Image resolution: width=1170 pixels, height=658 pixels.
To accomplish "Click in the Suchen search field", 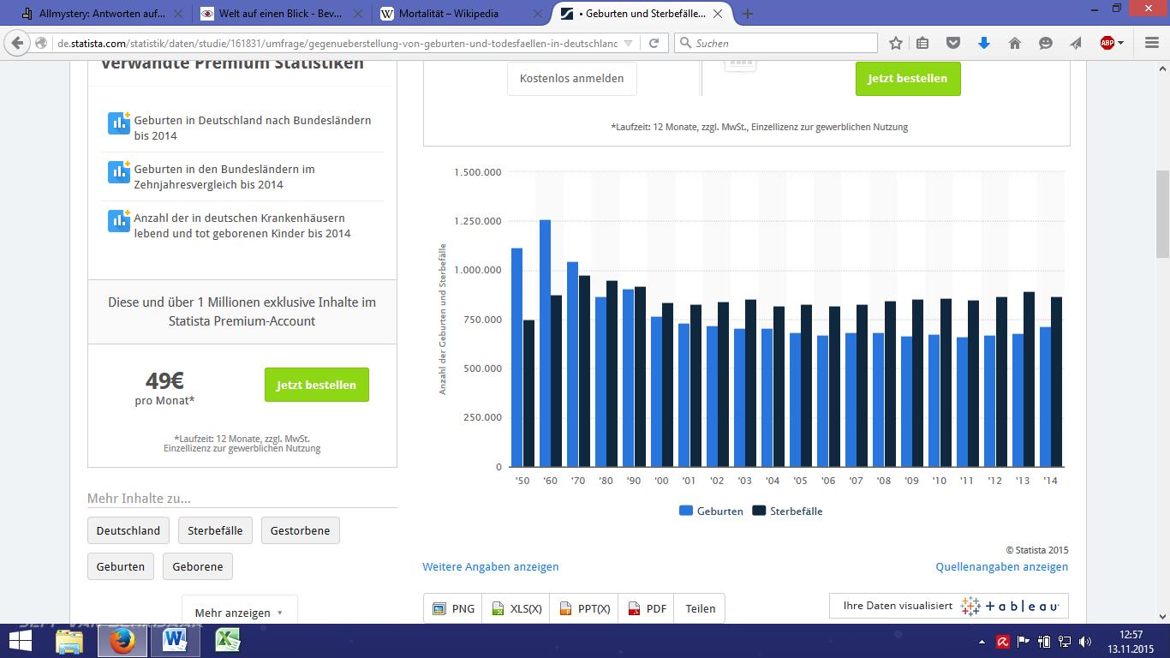I will [x=776, y=43].
